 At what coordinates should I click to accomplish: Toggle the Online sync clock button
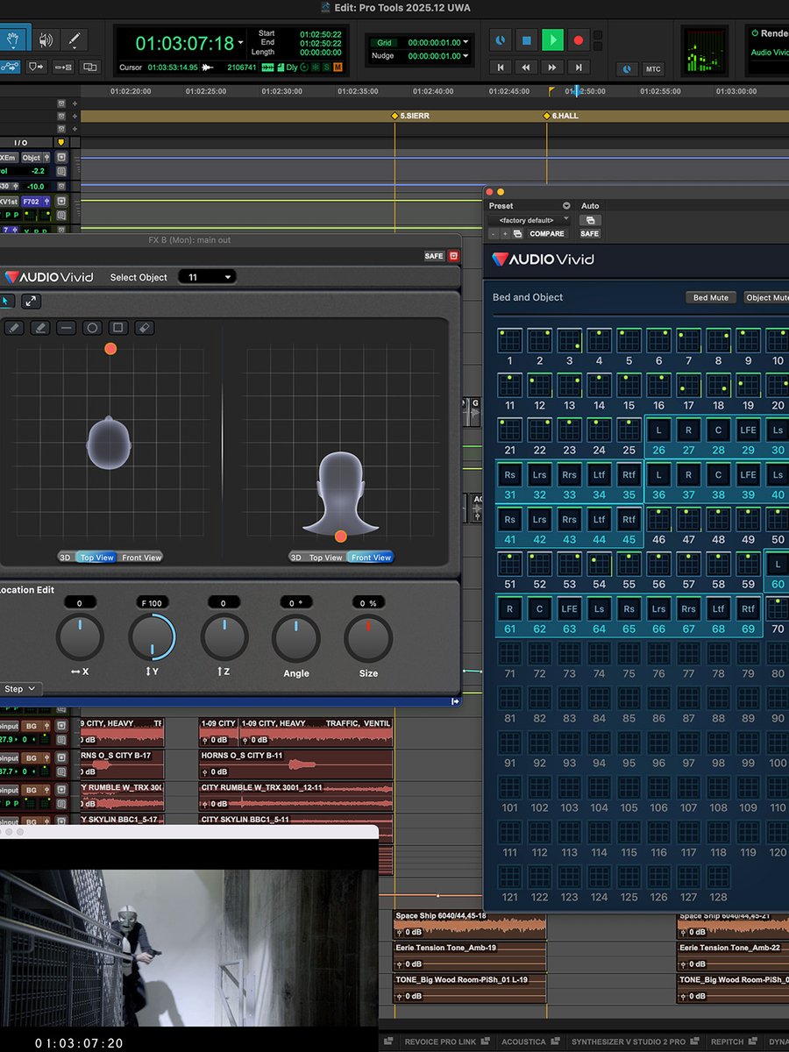click(627, 68)
